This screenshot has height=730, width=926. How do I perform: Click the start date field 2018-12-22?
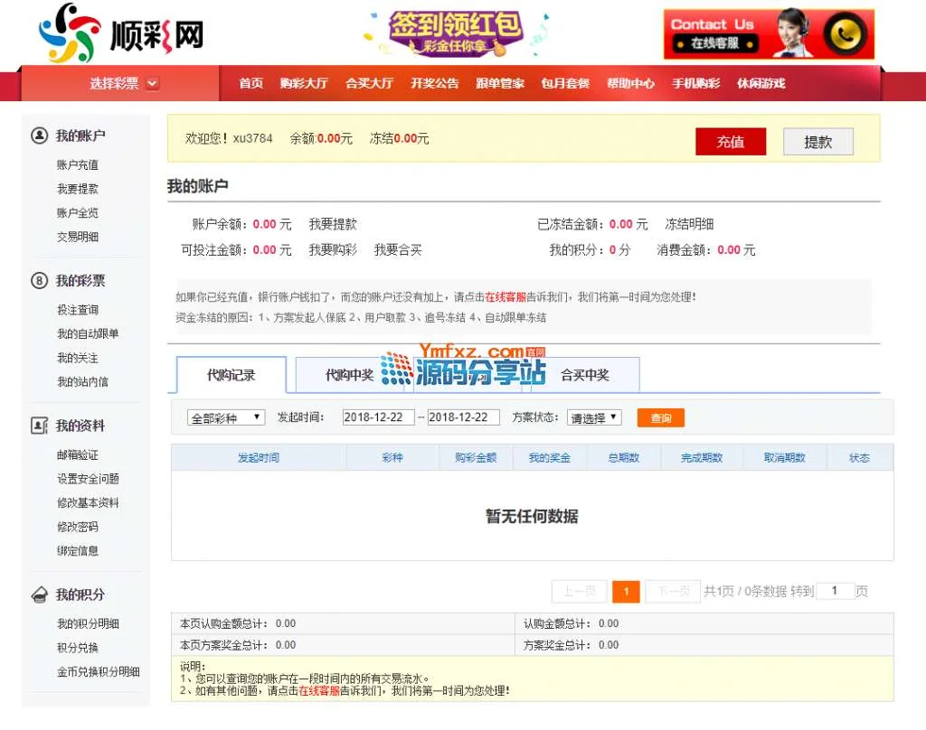[378, 417]
